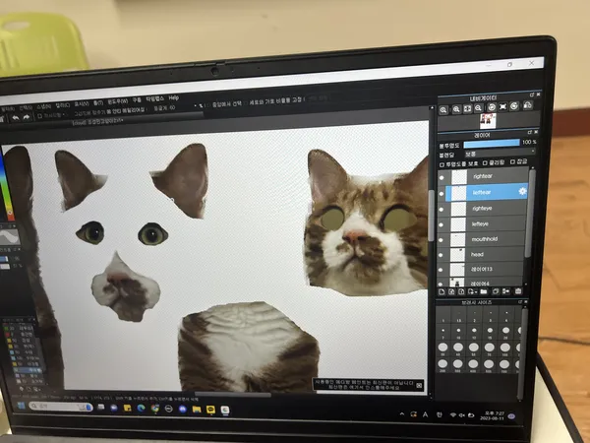Click the zoom-out magnifier in Navigator
This screenshot has width=590, height=443.
point(478,108)
